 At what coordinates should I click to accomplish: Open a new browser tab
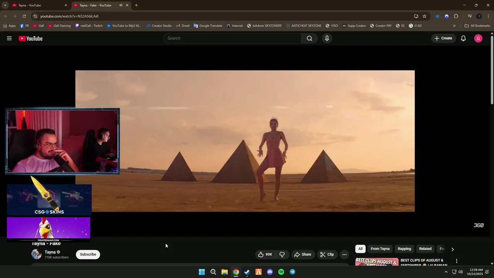point(136,5)
